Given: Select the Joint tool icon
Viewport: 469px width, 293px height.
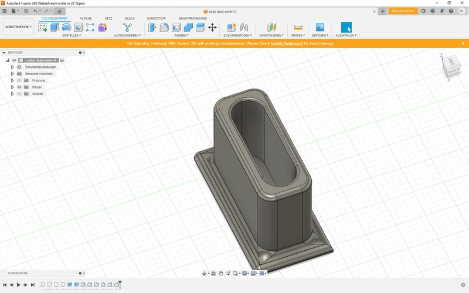Looking at the screenshot, I should point(244,28).
